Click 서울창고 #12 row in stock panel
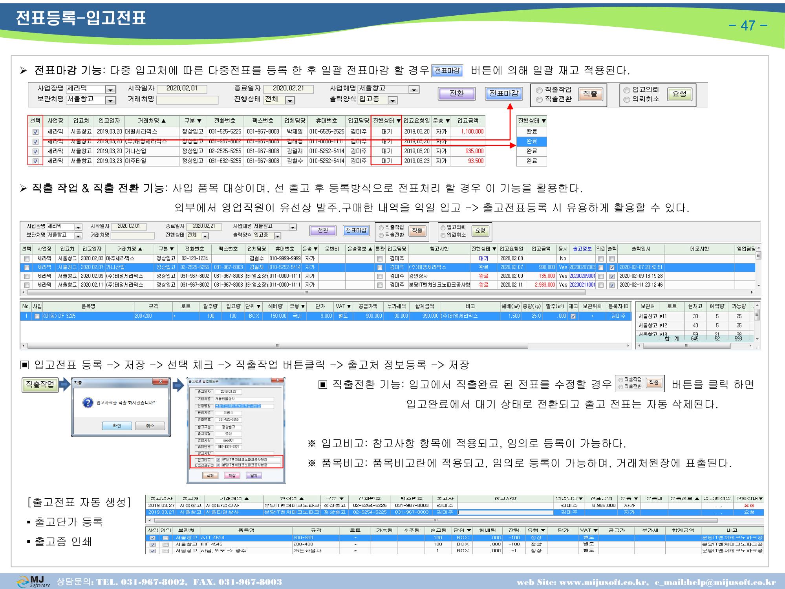 tap(694, 326)
